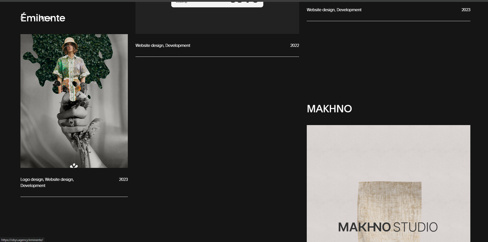Click the straw hat in Éminente artwork

[x=70, y=43]
